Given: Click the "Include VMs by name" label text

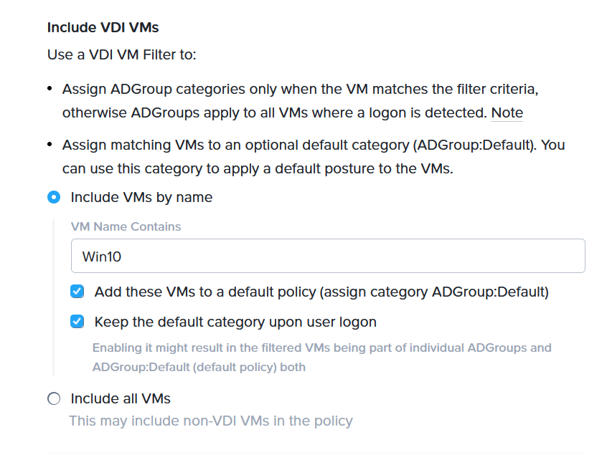Looking at the screenshot, I should click(x=141, y=197).
